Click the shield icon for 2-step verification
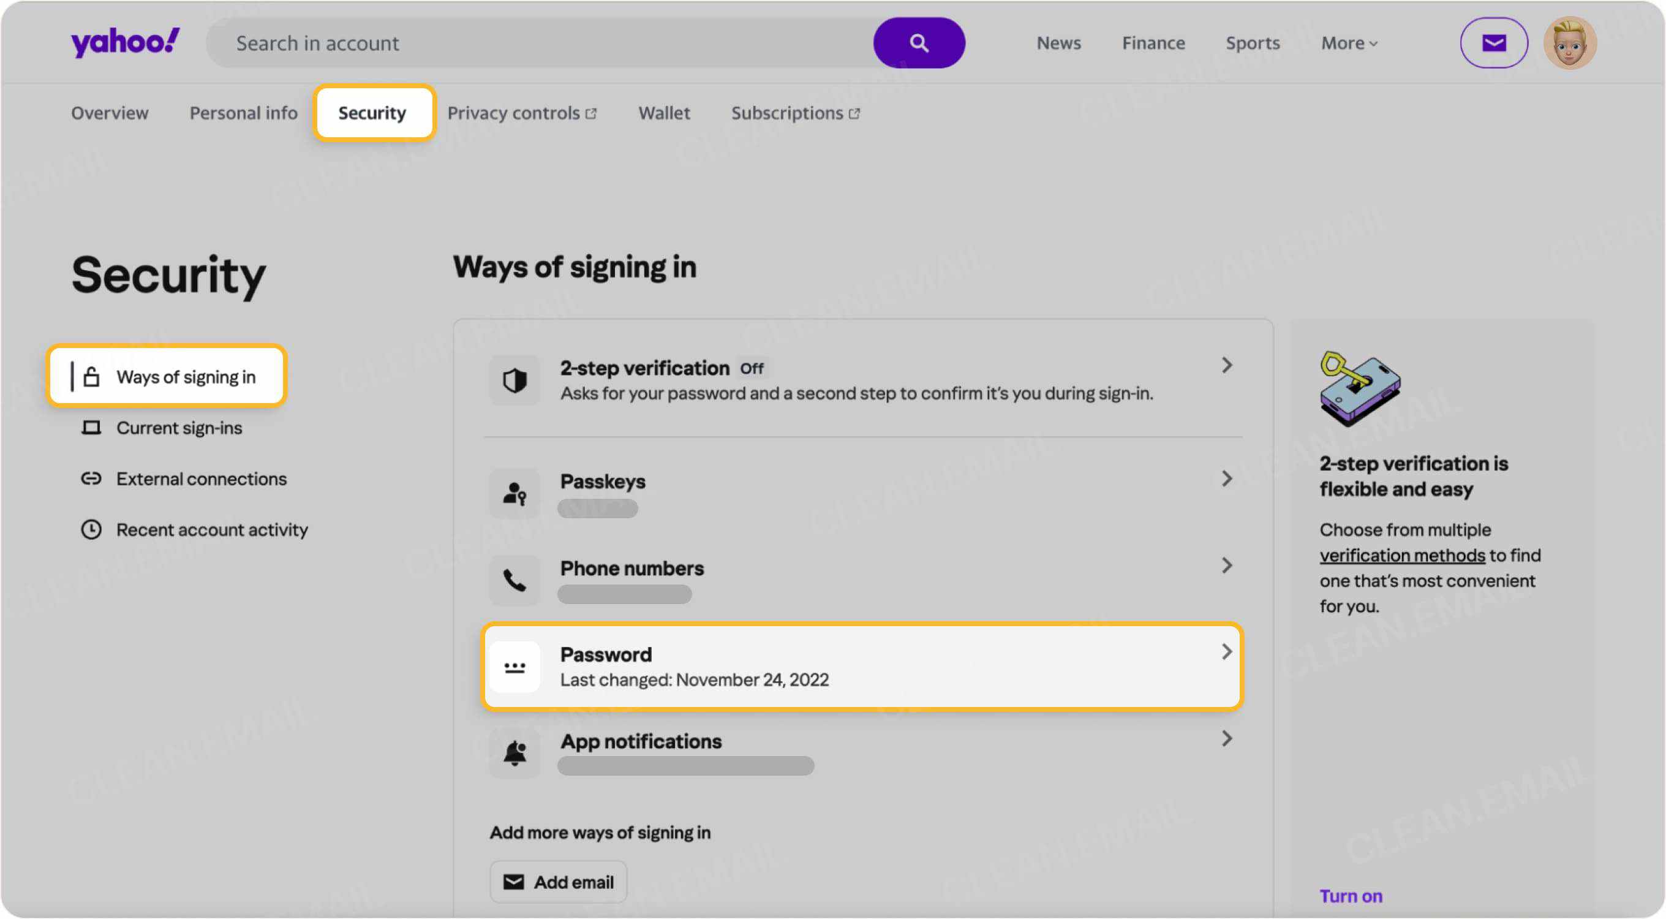1666x919 pixels. [x=514, y=380]
